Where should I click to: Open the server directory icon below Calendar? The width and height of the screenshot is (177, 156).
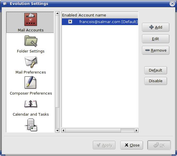pyautogui.click(x=31, y=125)
